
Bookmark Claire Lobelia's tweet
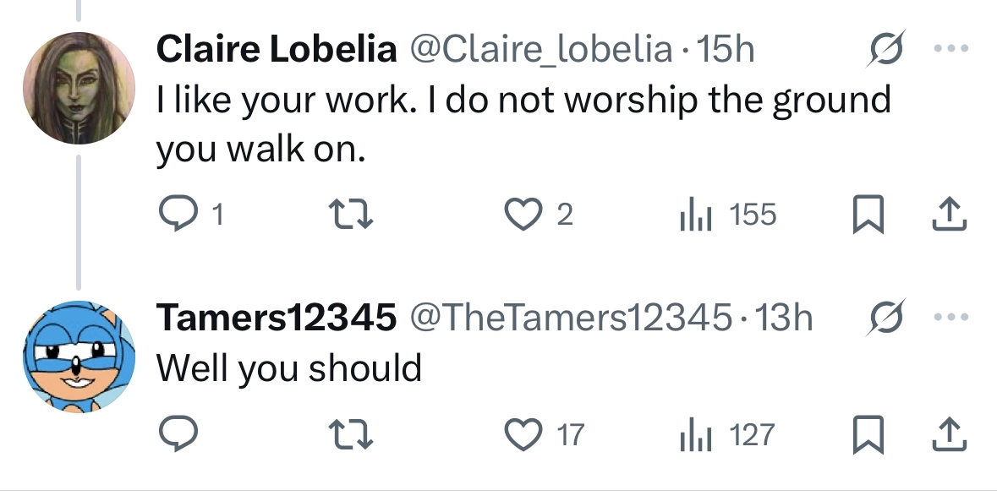(868, 215)
